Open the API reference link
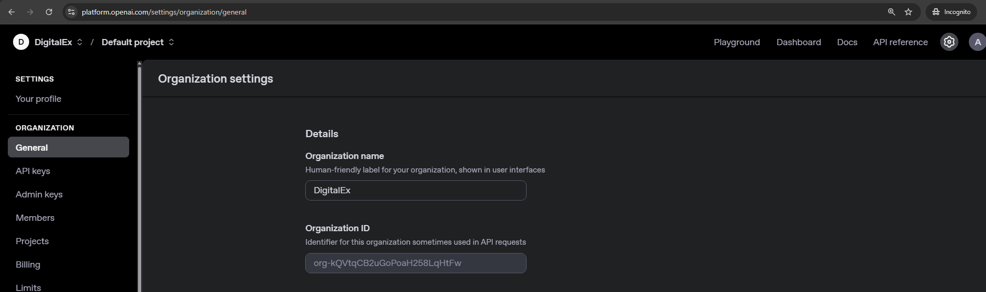This screenshot has width=986, height=292. coord(900,42)
